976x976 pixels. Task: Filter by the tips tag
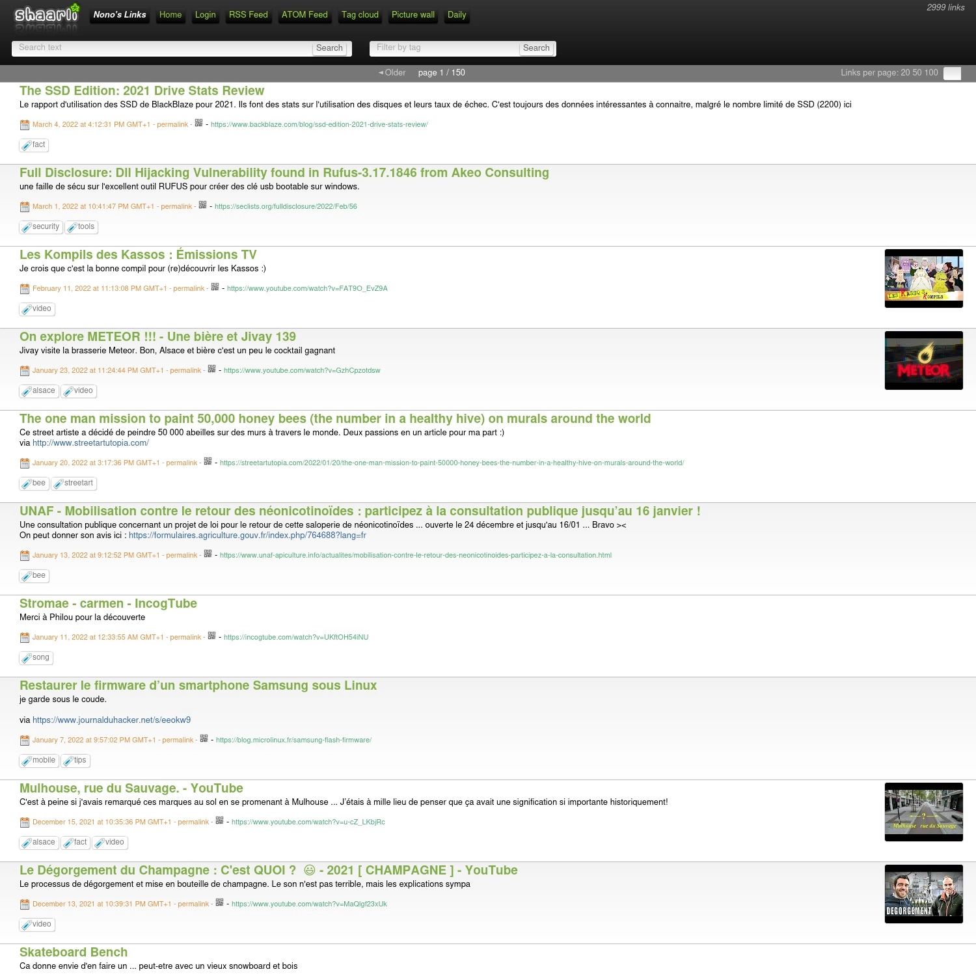click(x=75, y=761)
